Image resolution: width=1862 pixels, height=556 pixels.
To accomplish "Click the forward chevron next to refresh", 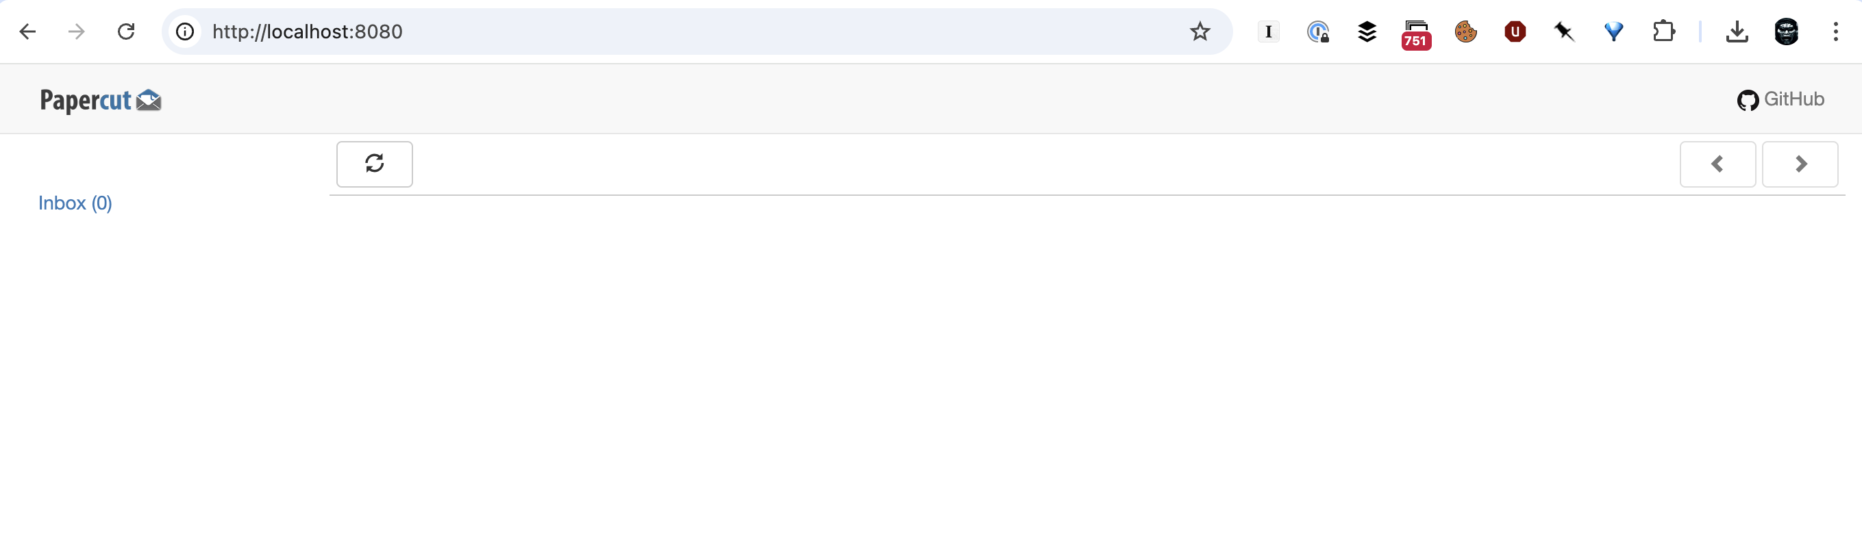I will [76, 31].
